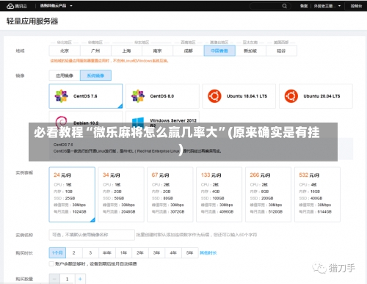The image size is (367, 284).
Task: Select the 成都 region
Action: pyautogui.click(x=189, y=51)
